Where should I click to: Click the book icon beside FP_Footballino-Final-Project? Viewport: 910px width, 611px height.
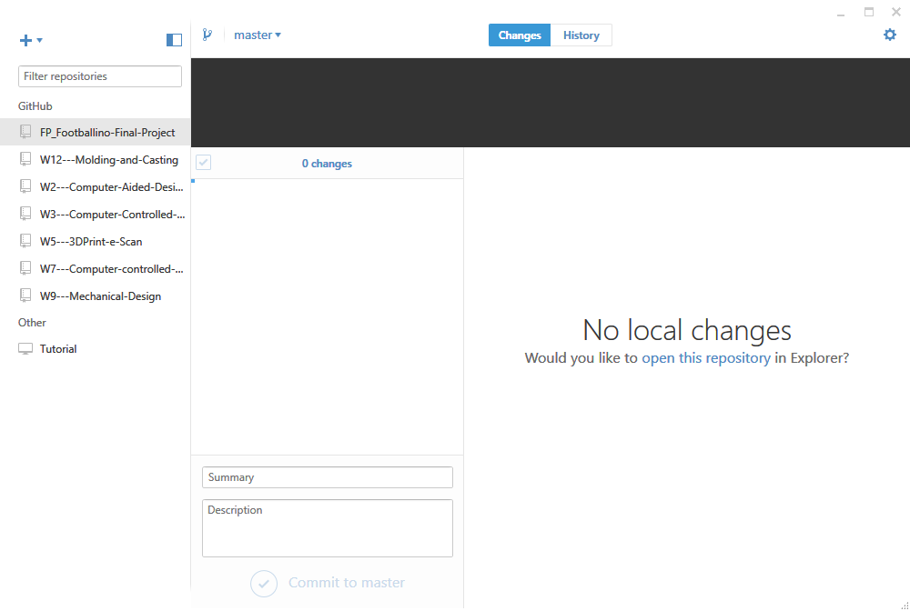25,132
